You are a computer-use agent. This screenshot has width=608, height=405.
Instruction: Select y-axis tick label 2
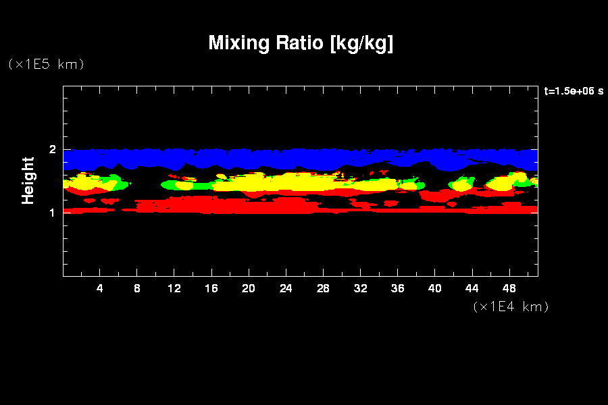(53, 149)
